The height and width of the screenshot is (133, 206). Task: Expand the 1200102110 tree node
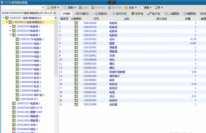(x=10, y=31)
